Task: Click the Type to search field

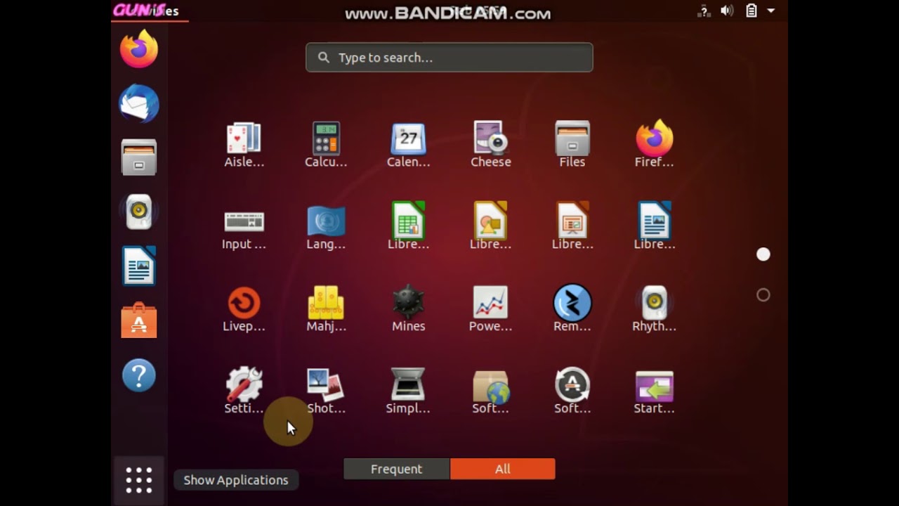Action: pyautogui.click(x=449, y=58)
